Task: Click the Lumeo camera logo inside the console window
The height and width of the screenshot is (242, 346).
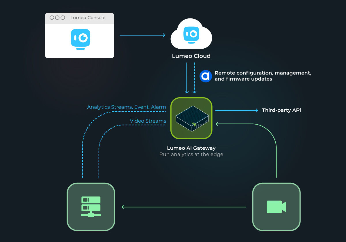Action: [x=80, y=39]
